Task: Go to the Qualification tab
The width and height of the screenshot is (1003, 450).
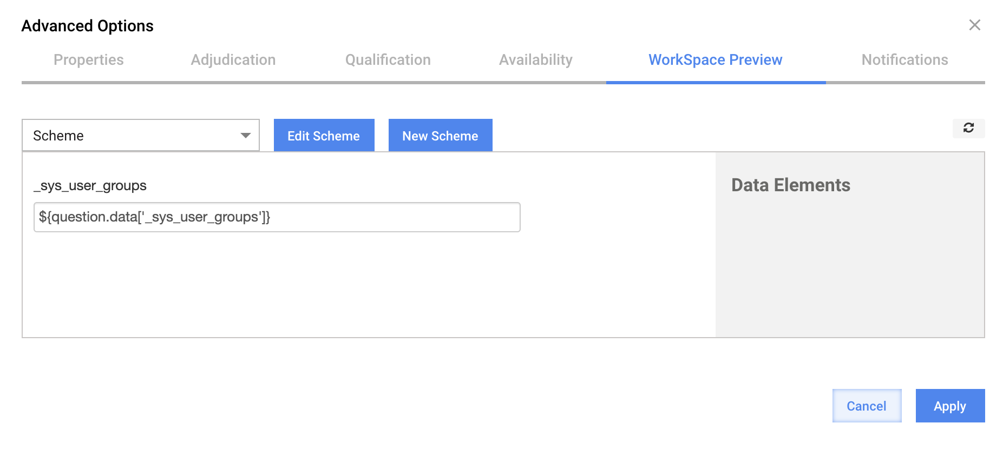Action: 388,60
